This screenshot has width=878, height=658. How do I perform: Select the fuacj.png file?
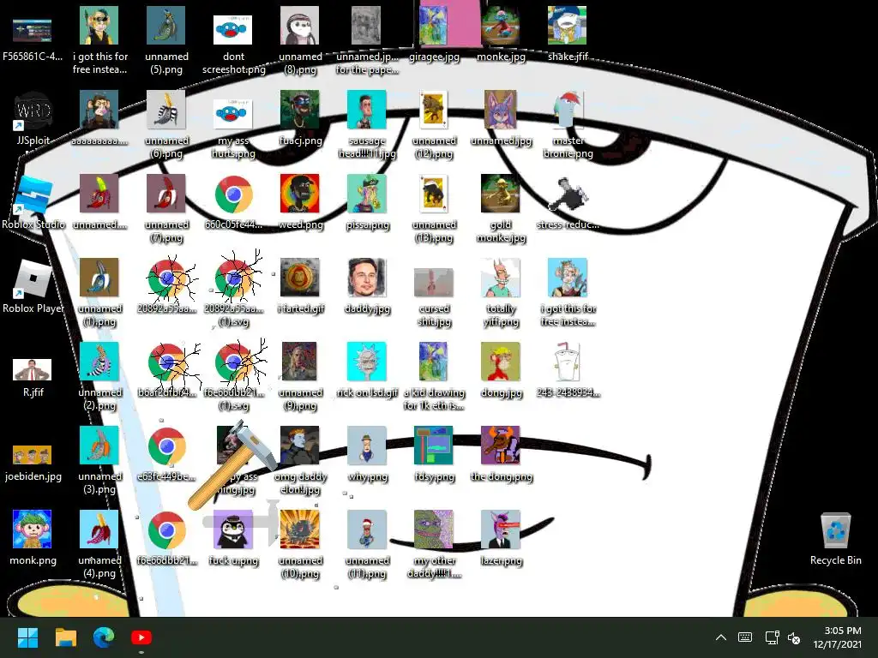[x=300, y=118]
